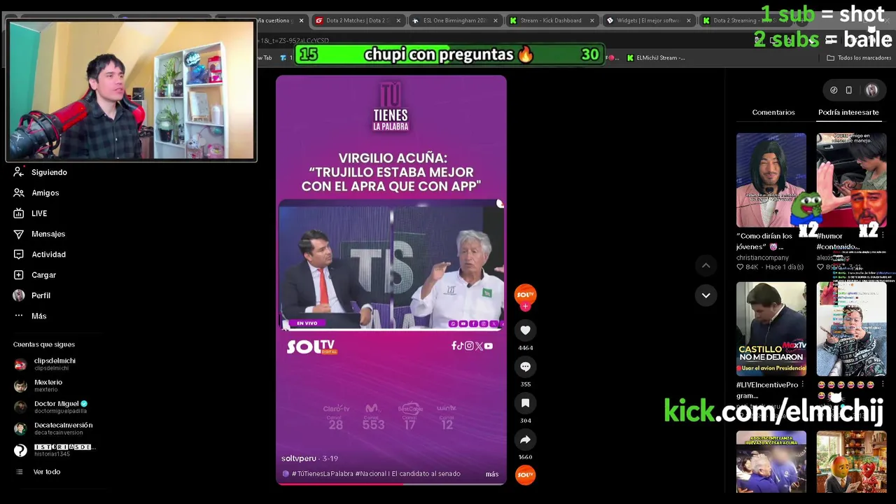The height and width of the screenshot is (504, 896).
Task: Like the video with the heart icon
Action: pyautogui.click(x=525, y=330)
